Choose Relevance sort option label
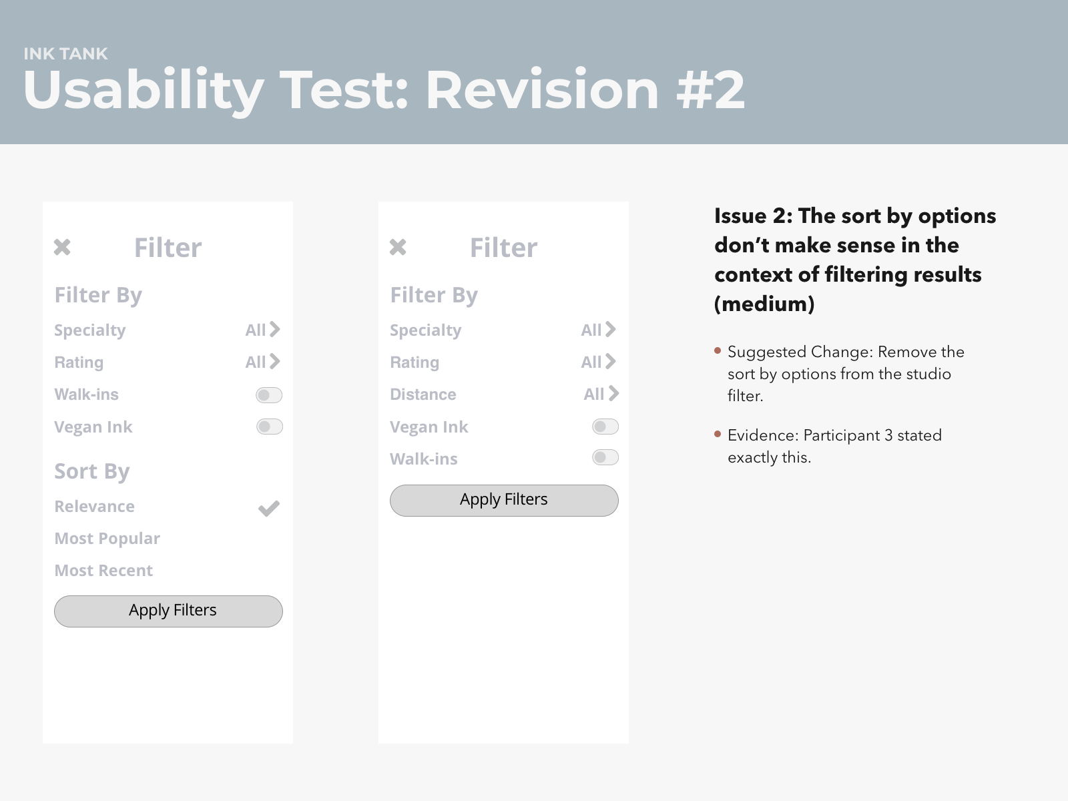 point(94,507)
